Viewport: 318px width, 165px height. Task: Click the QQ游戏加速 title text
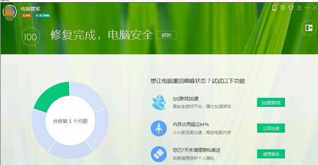coord(186,99)
